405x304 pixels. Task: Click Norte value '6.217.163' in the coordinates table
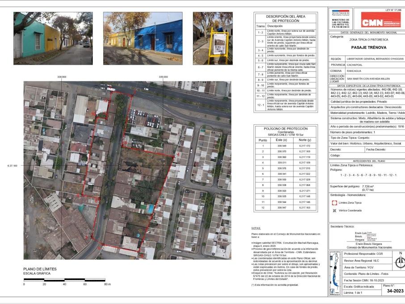pyautogui.click(x=305, y=208)
